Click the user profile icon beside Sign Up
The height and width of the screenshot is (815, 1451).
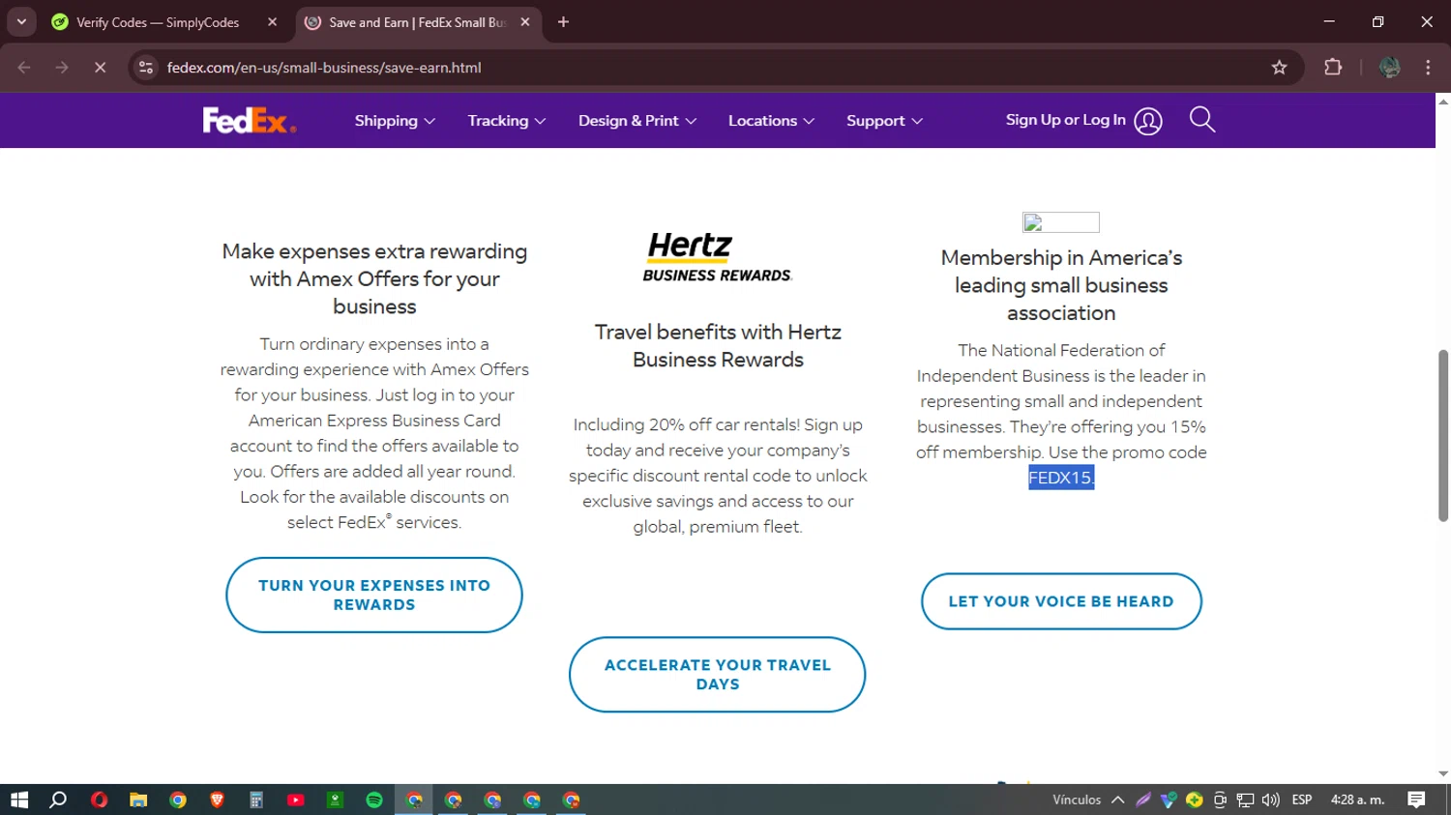[x=1148, y=121]
